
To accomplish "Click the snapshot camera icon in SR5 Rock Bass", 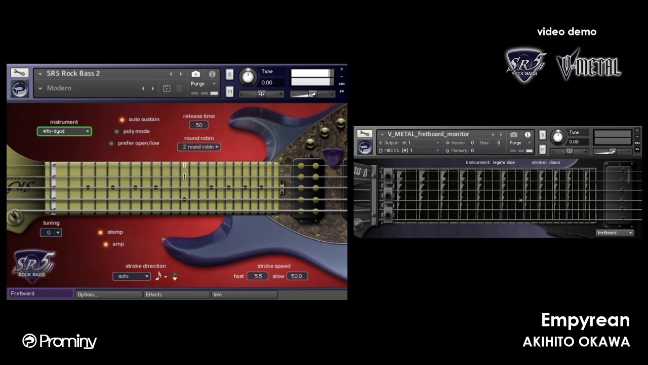I will click(x=196, y=74).
